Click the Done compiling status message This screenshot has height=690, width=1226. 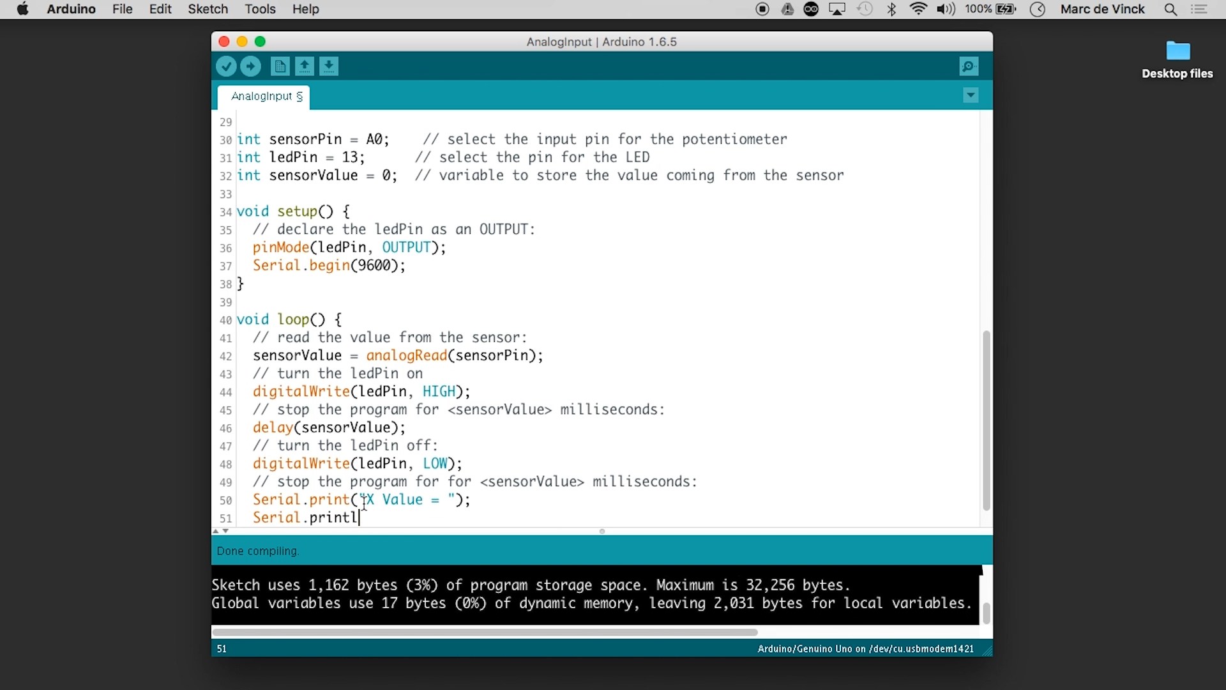pyautogui.click(x=258, y=551)
